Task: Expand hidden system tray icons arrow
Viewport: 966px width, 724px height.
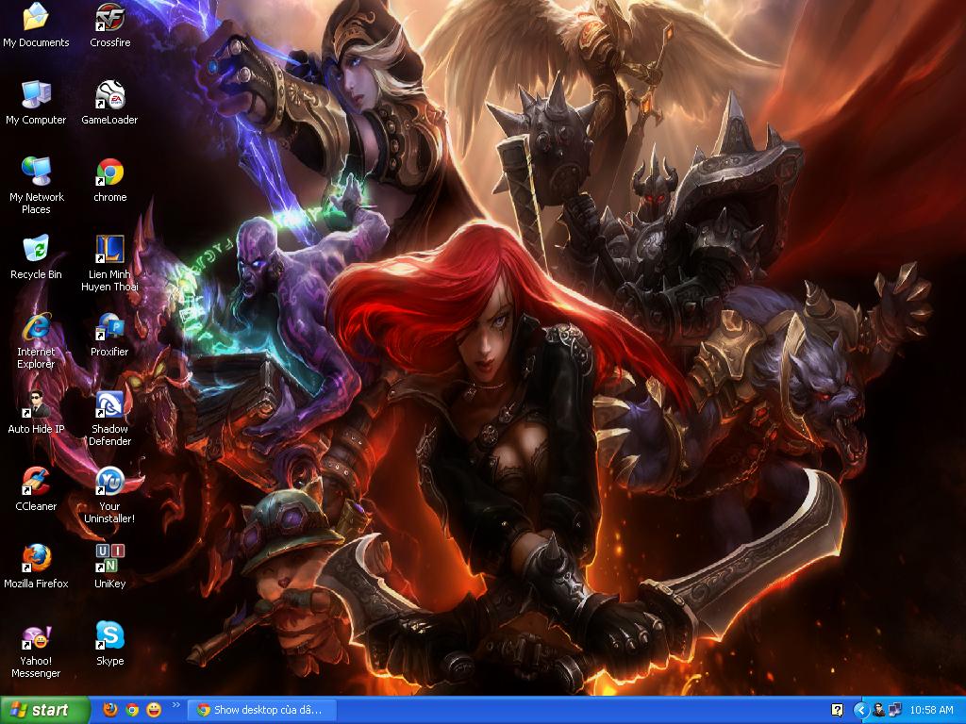Action: (x=860, y=710)
